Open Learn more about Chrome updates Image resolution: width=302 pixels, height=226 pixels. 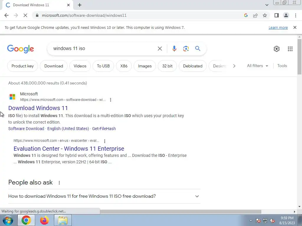coord(278,27)
